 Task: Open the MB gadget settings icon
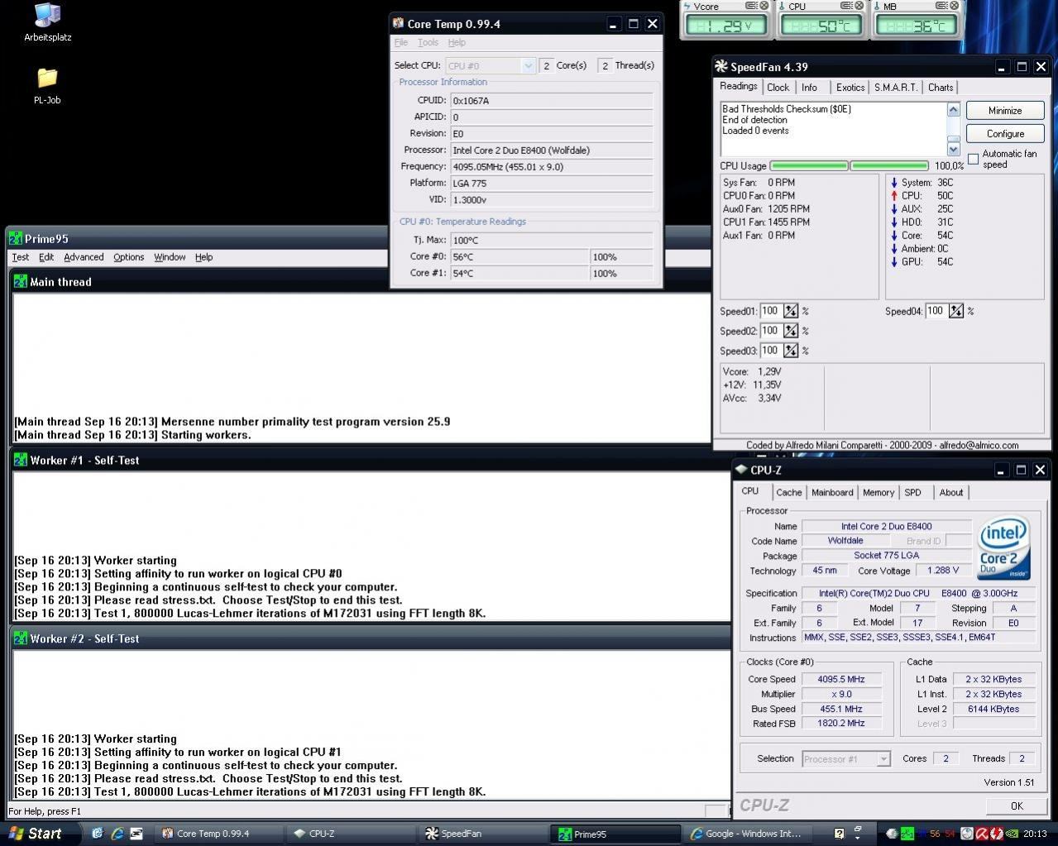tap(942, 7)
